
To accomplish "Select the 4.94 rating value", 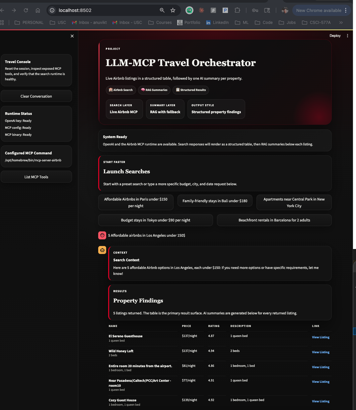I will click(x=211, y=351).
